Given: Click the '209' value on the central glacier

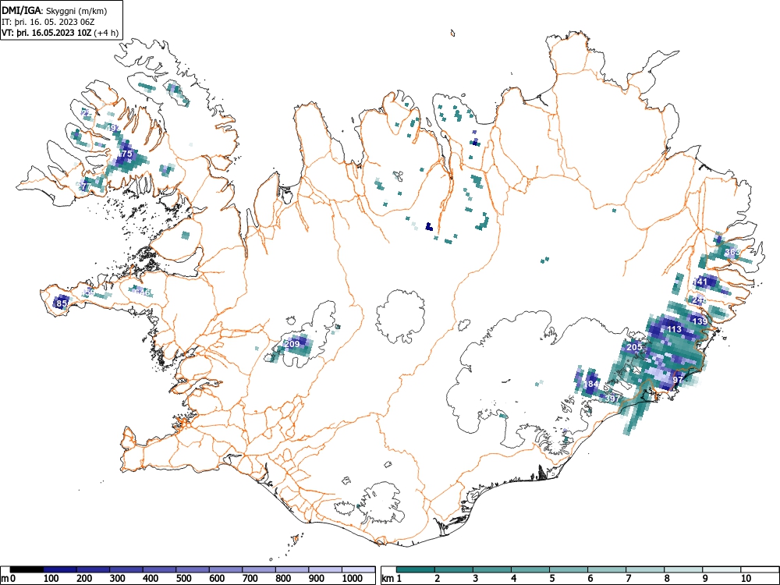Looking at the screenshot, I should [292, 344].
